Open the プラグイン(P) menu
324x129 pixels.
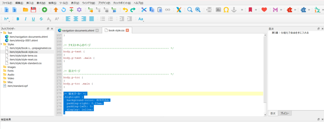tap(104, 3)
